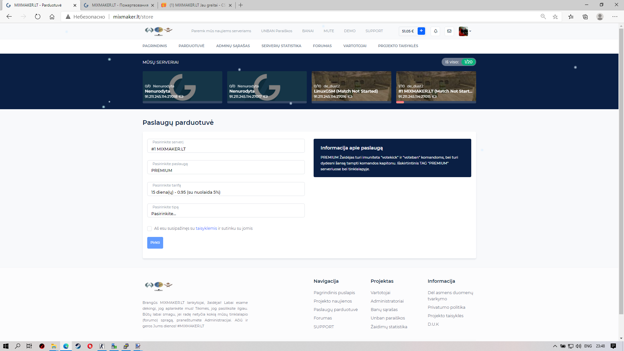The width and height of the screenshot is (624, 351).
Task: Open Windows Start menu
Action: click(6, 346)
